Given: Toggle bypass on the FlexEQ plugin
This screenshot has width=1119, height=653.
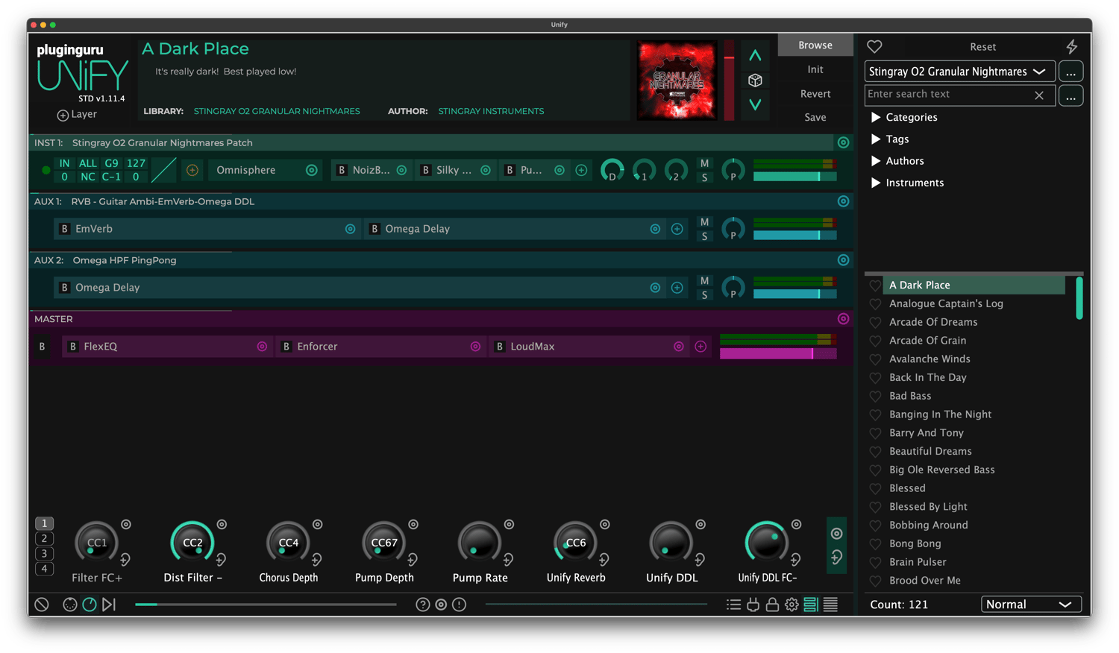Looking at the screenshot, I should pyautogui.click(x=73, y=347).
